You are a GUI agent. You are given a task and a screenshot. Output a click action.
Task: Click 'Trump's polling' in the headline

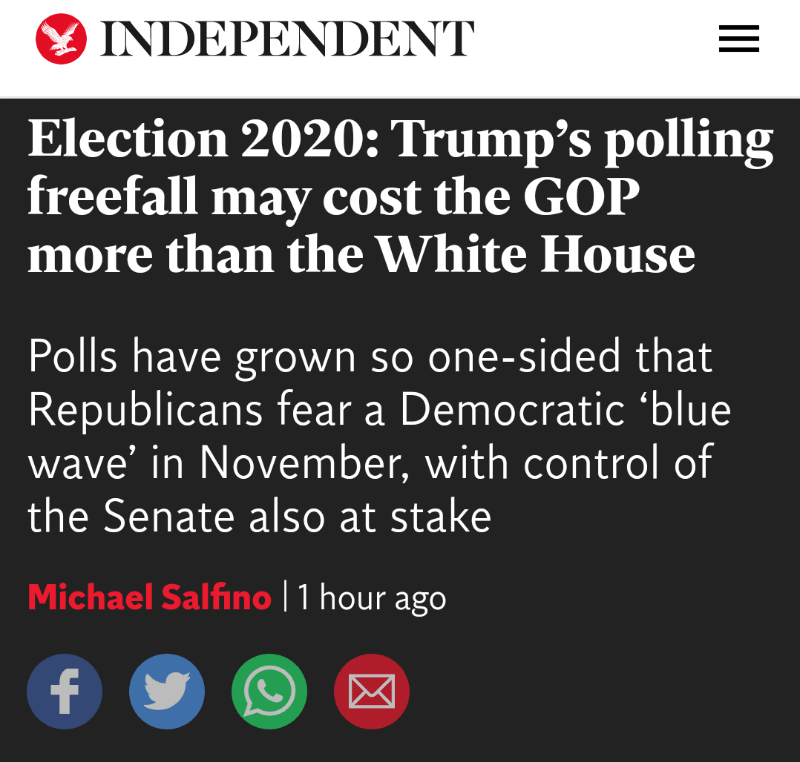(583, 141)
